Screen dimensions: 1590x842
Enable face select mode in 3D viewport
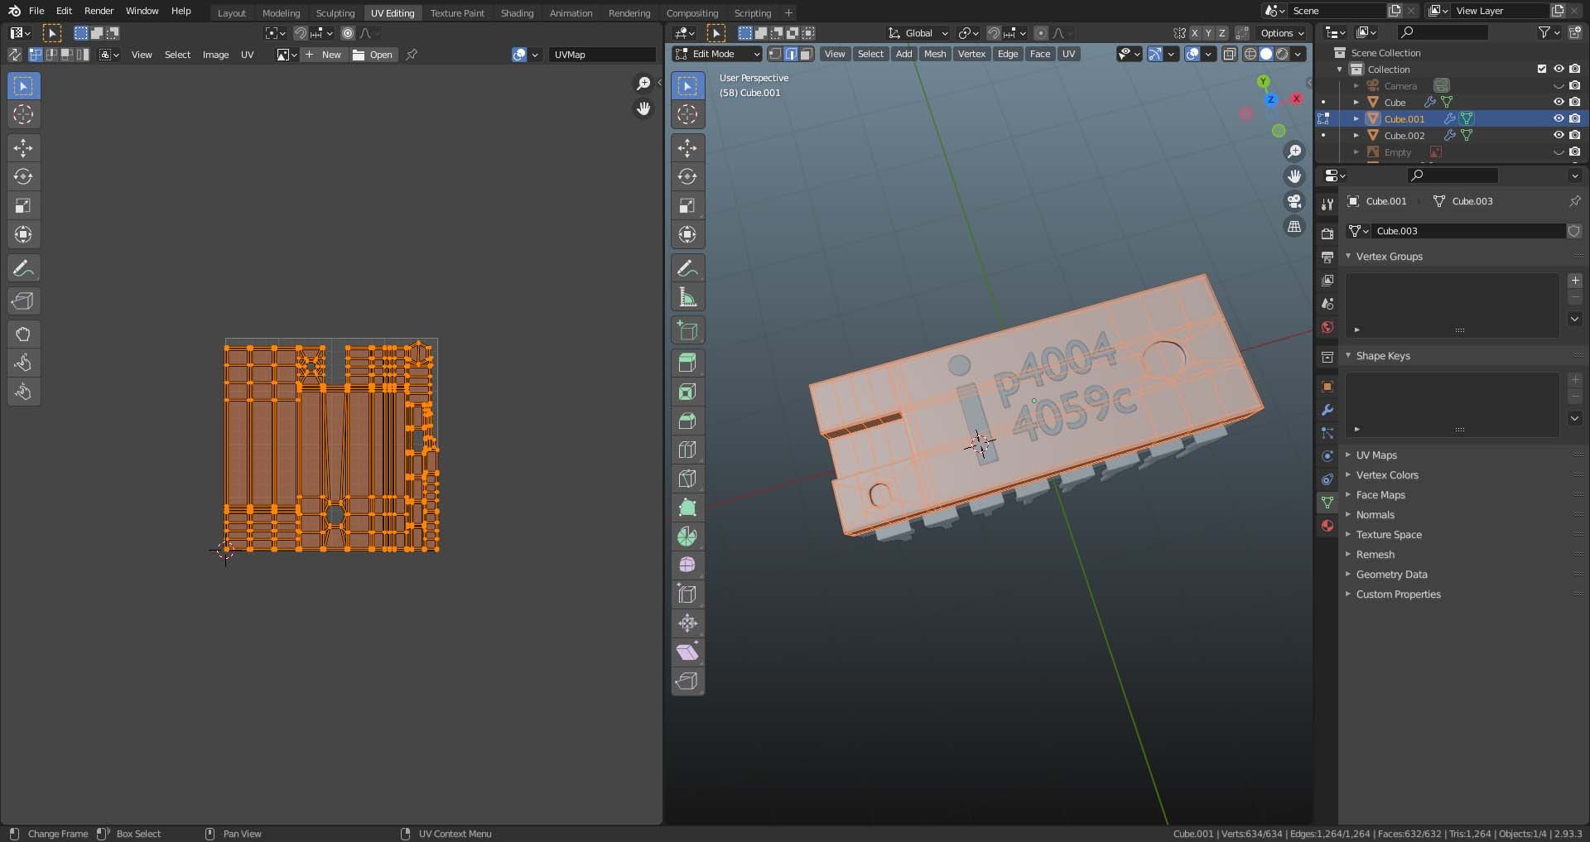806,54
